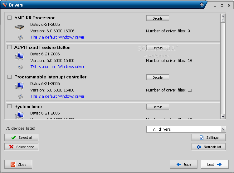Click "Version: 6.0.6000.16386" text

(x=52, y=31)
